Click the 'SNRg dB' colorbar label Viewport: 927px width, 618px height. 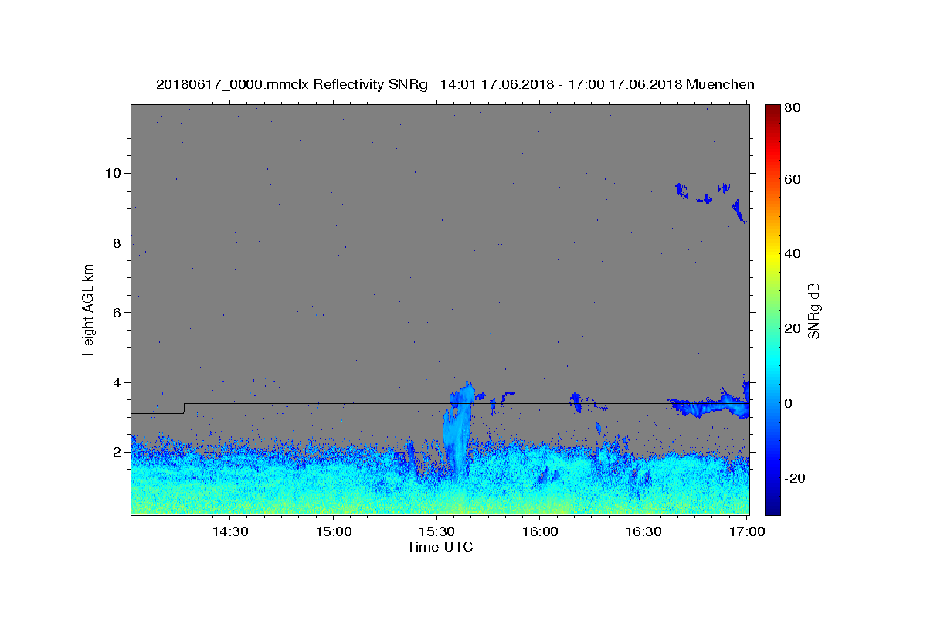(813, 311)
